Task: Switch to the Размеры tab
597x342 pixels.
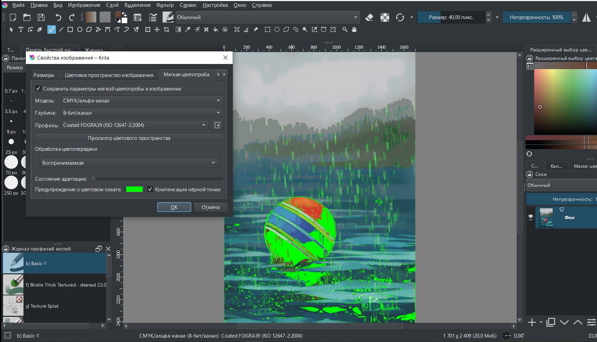Action: (44, 75)
